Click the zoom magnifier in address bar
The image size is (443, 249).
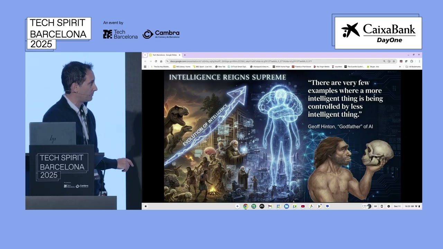385,61
